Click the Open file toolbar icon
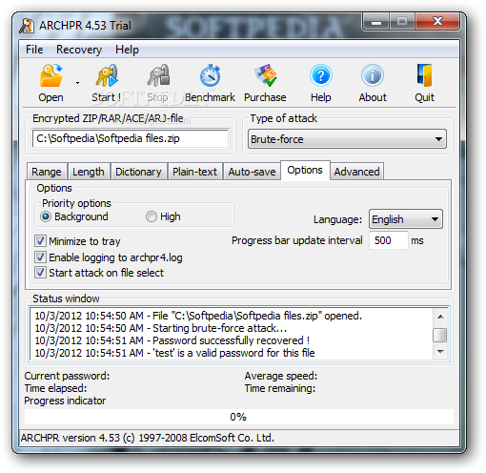This screenshot has width=486, height=473. pyautogui.click(x=51, y=75)
